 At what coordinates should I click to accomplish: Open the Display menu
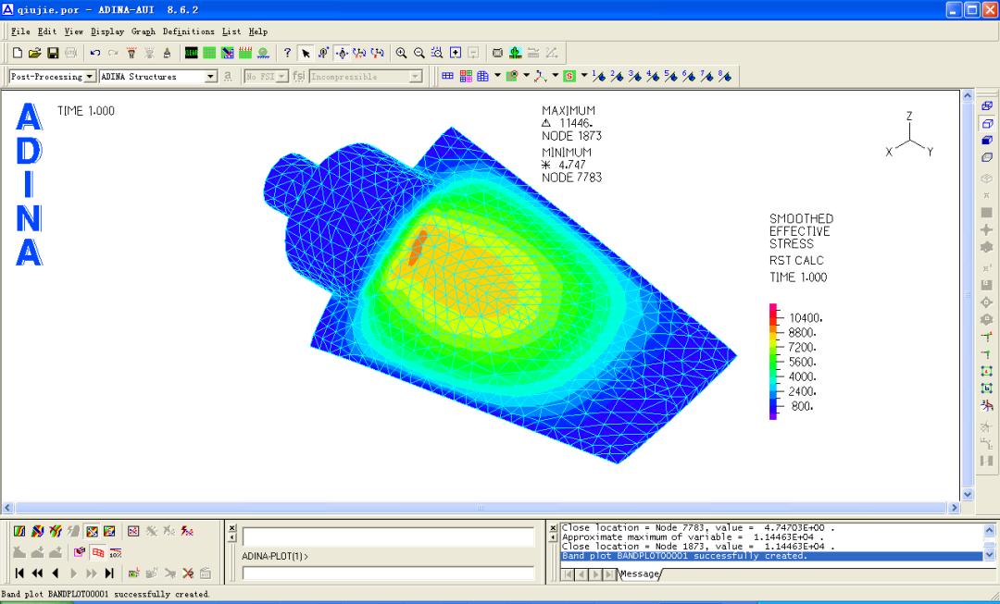(x=106, y=31)
